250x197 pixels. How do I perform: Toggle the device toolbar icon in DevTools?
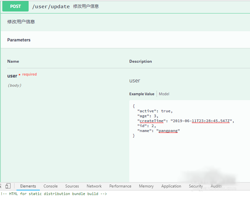8,186
